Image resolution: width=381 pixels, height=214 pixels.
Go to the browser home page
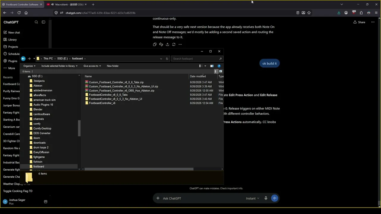point(26,13)
